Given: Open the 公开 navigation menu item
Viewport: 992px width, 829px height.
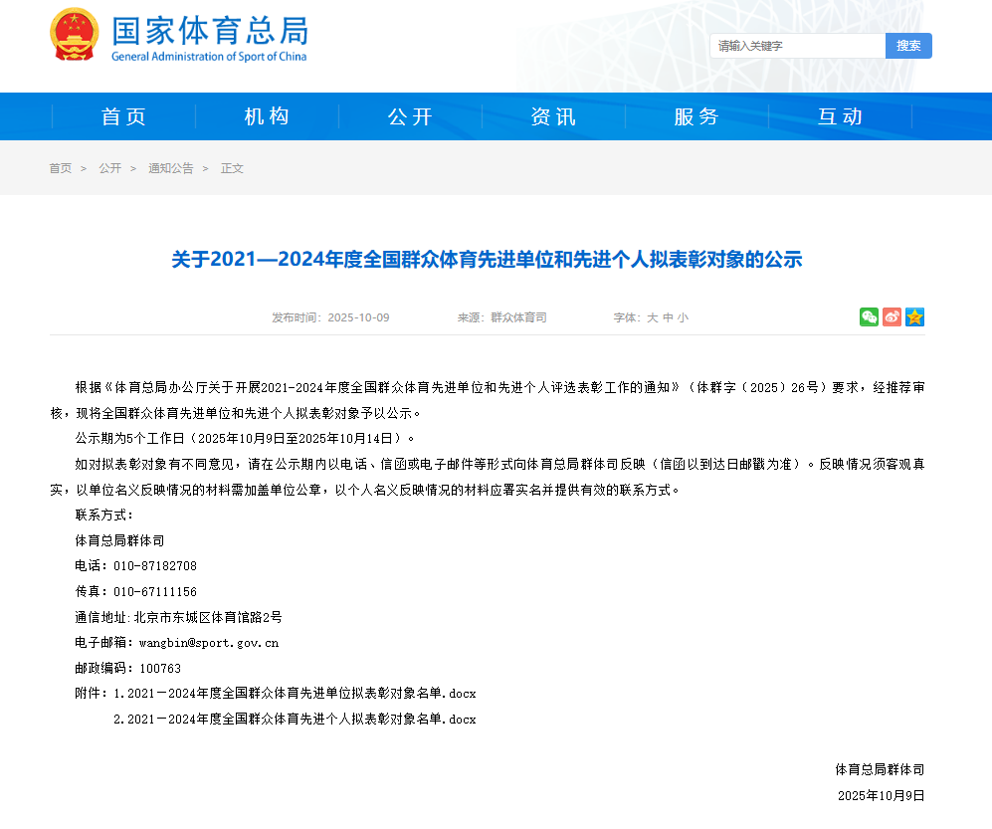Looking at the screenshot, I should 409,116.
